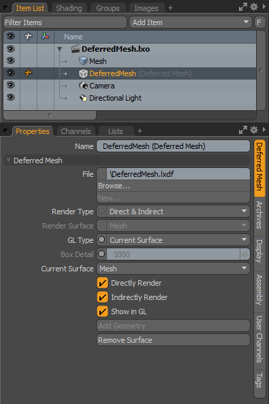The image size is (269, 404).
Task: Hide the Mesh item with its eye
Action: pos(11,61)
